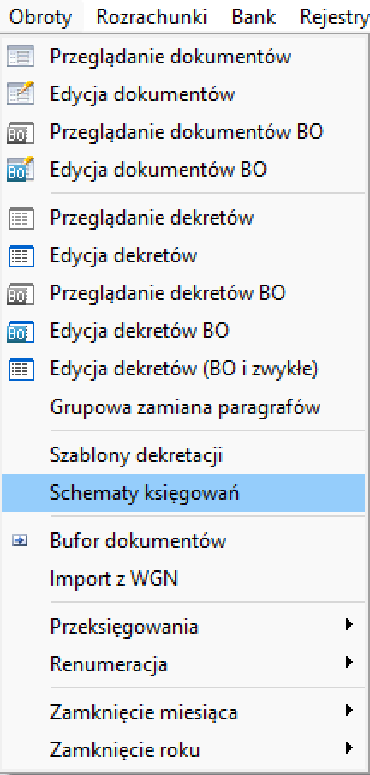Select Grupowa zamiana paragrafów

pos(183,408)
